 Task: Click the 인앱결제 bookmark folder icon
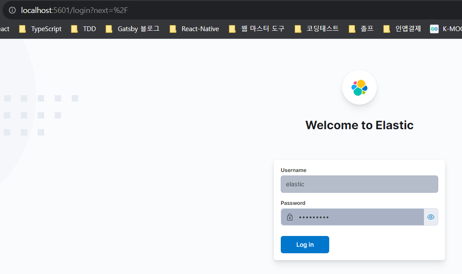(x=387, y=29)
